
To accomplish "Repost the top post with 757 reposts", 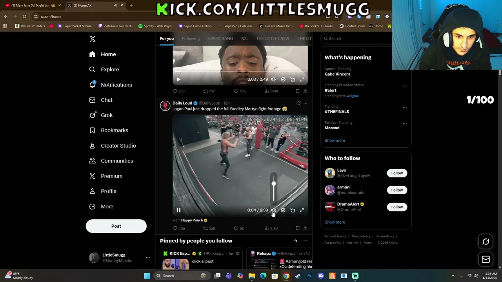I will [209, 91].
